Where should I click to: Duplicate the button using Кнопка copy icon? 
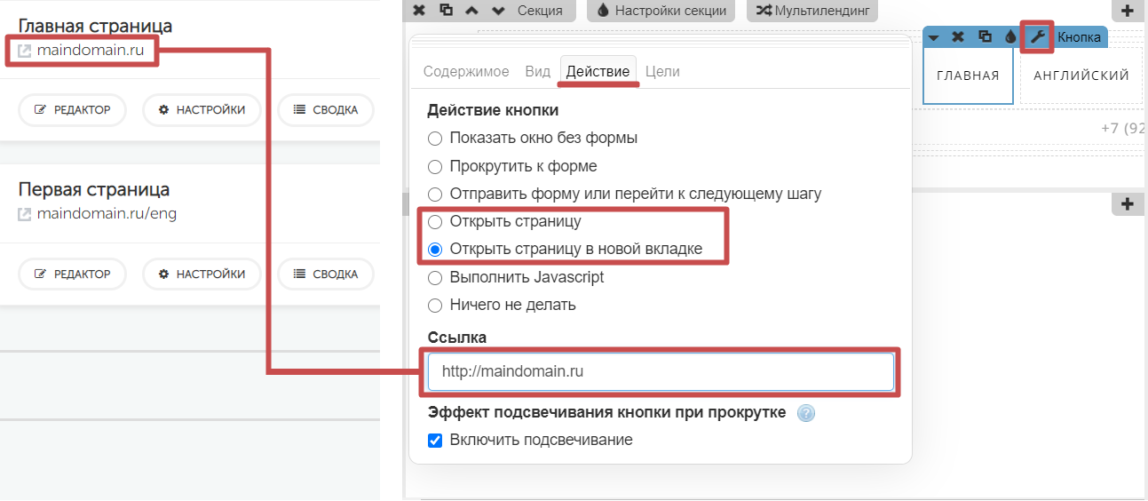click(x=984, y=37)
